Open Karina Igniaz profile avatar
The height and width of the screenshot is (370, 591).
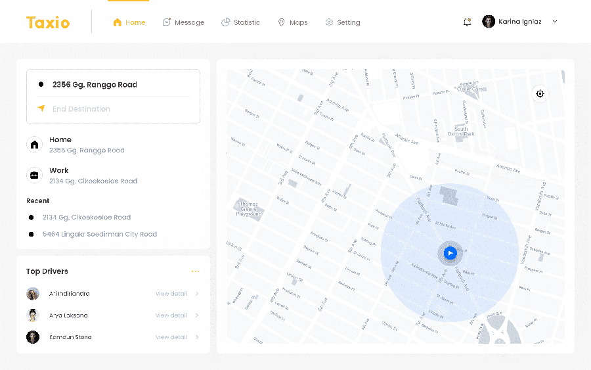click(x=489, y=22)
